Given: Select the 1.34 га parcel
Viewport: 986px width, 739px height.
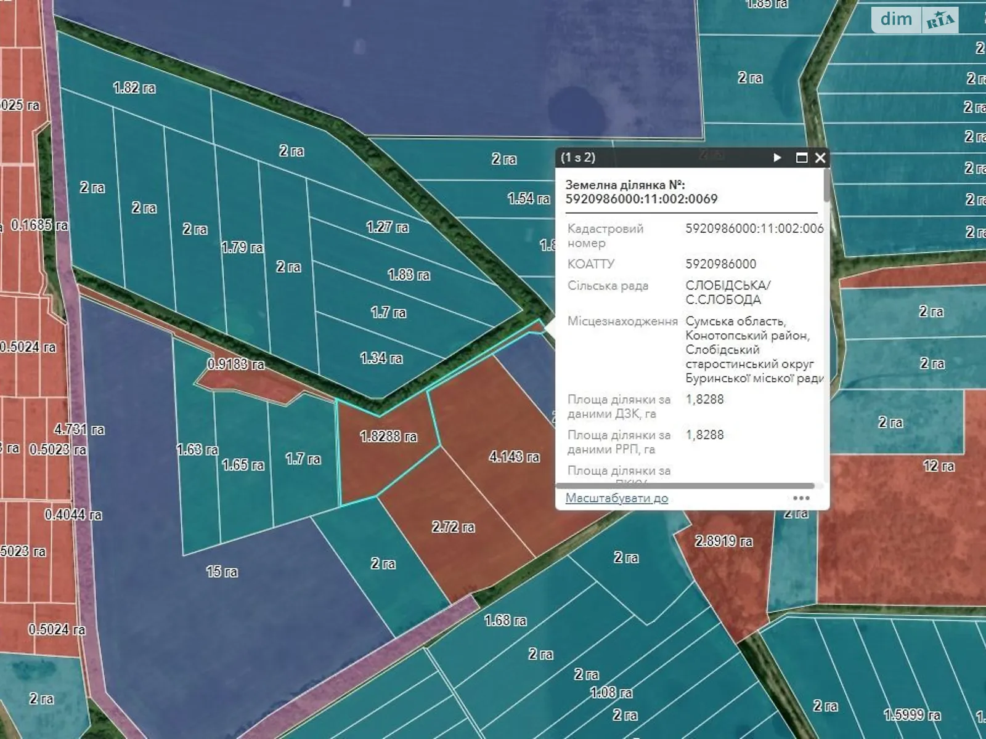Looking at the screenshot, I should [381, 358].
